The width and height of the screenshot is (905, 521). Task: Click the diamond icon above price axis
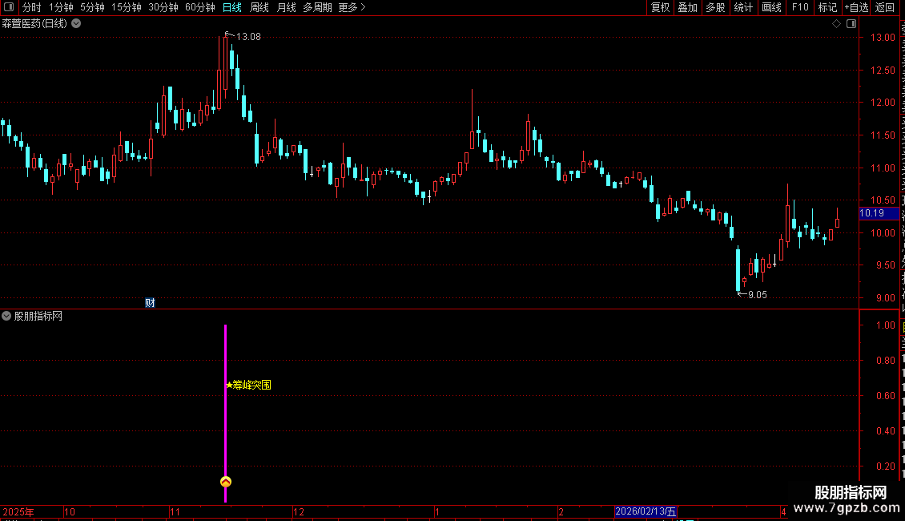836,24
